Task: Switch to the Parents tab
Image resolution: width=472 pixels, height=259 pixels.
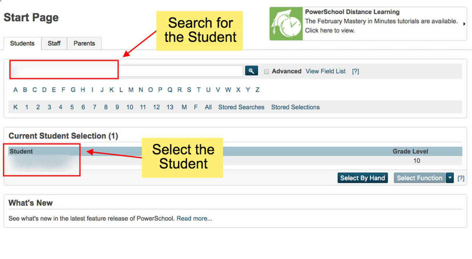Action: tap(84, 43)
